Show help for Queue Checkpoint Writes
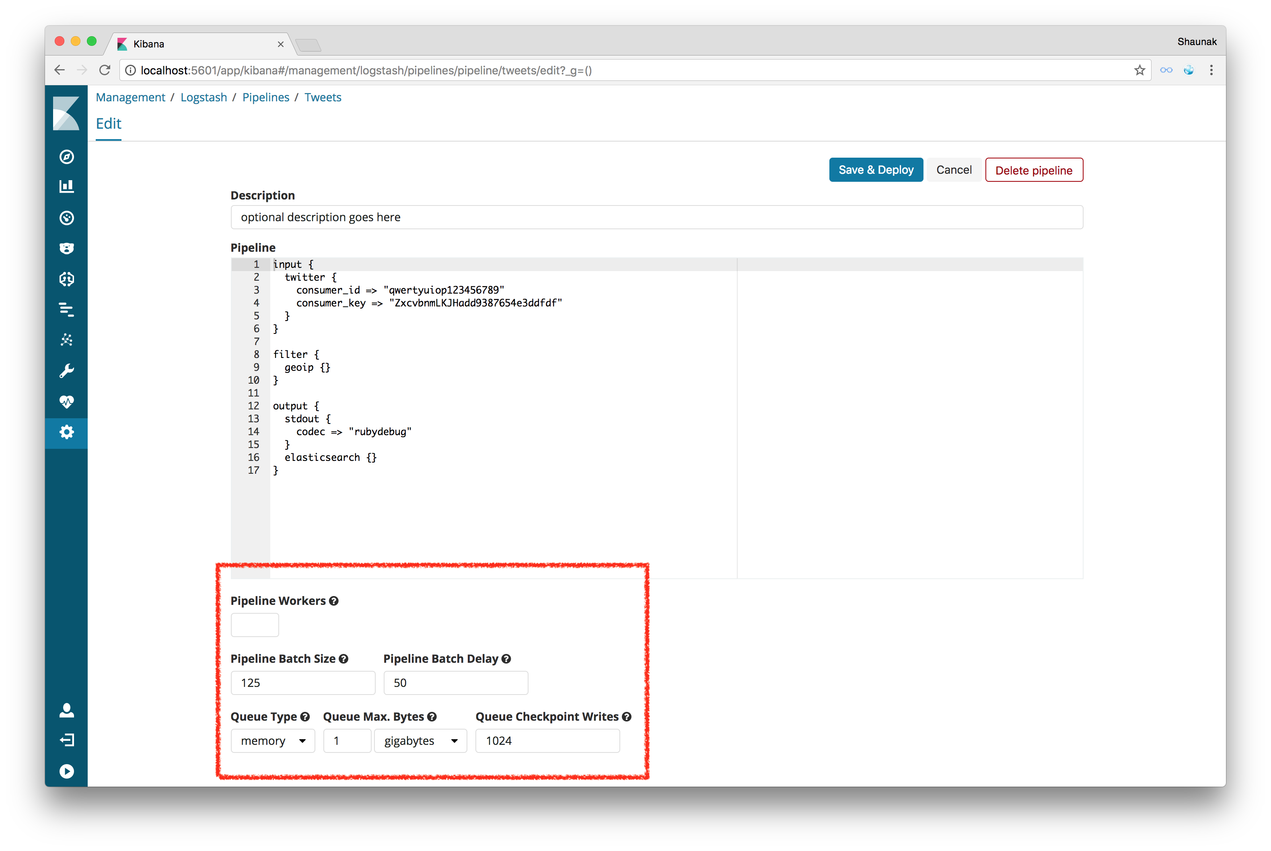This screenshot has width=1271, height=851. point(627,717)
